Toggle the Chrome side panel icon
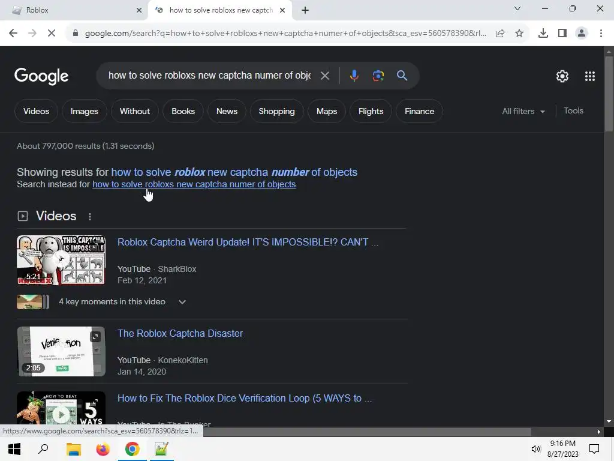Screen dimensions: 614x461 (x=562, y=34)
